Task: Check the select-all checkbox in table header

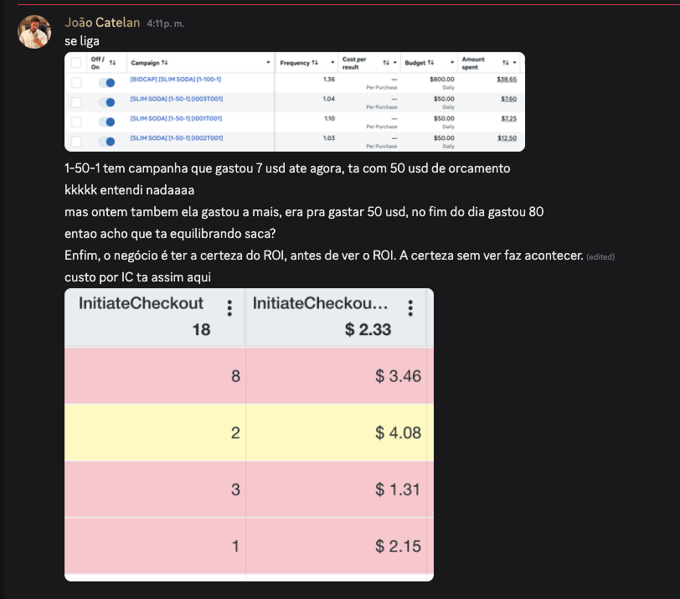Action: 76,63
